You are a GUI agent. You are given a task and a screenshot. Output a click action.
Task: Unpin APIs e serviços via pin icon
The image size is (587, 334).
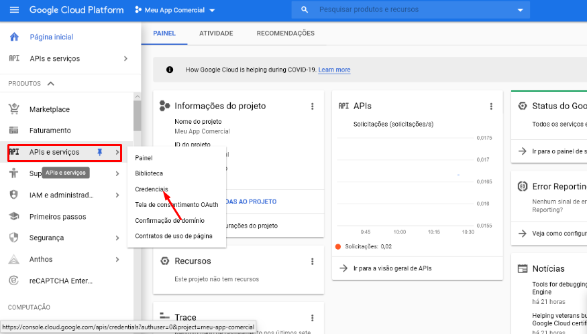99,152
